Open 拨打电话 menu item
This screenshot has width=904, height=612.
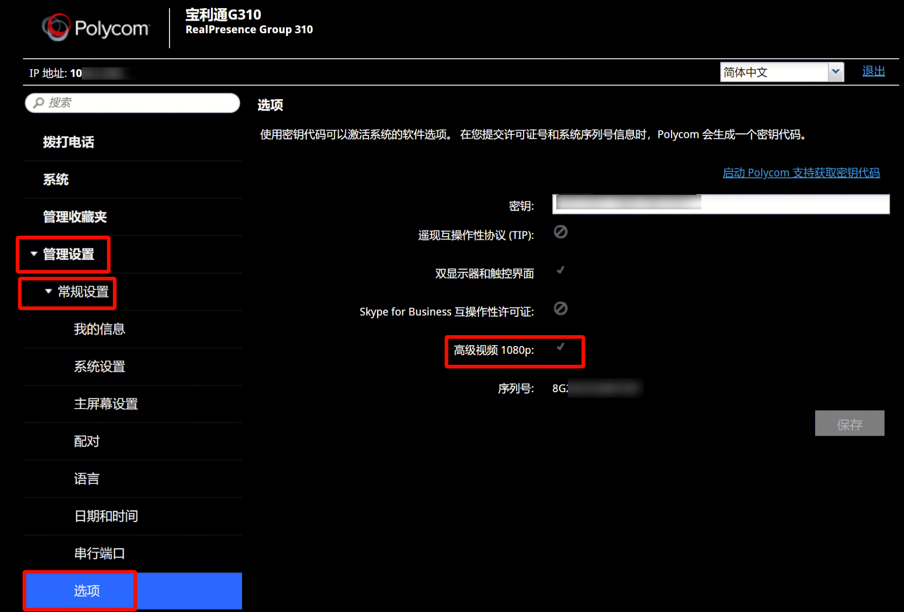click(68, 142)
